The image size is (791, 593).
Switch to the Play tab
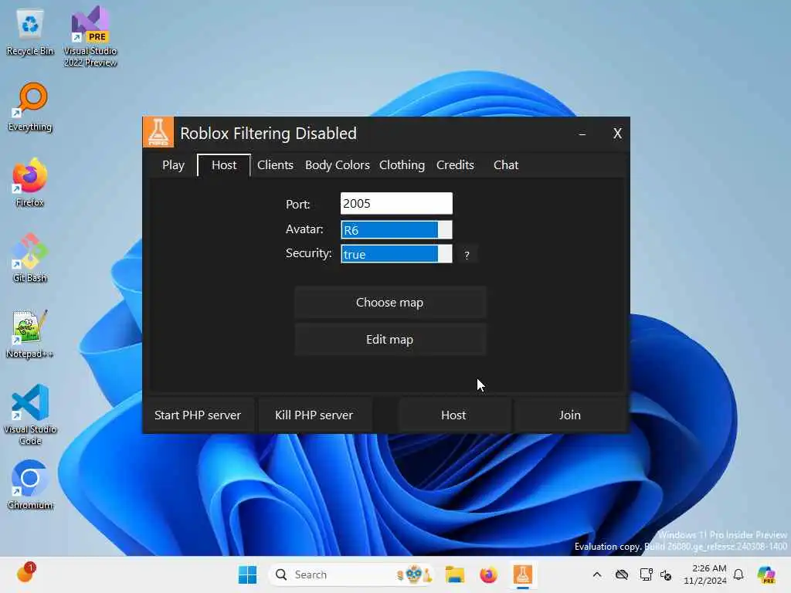click(173, 165)
